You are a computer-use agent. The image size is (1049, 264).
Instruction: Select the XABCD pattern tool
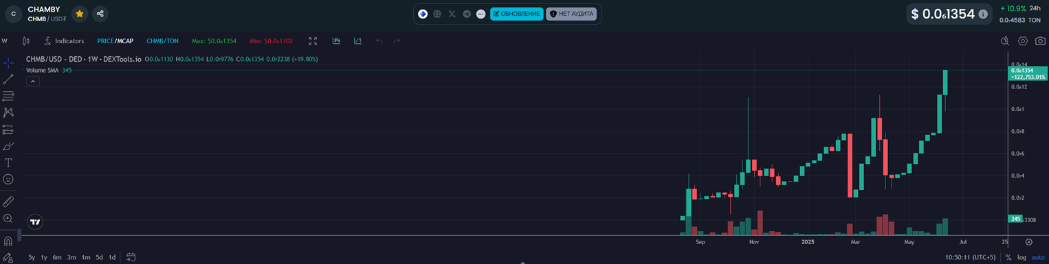8,112
